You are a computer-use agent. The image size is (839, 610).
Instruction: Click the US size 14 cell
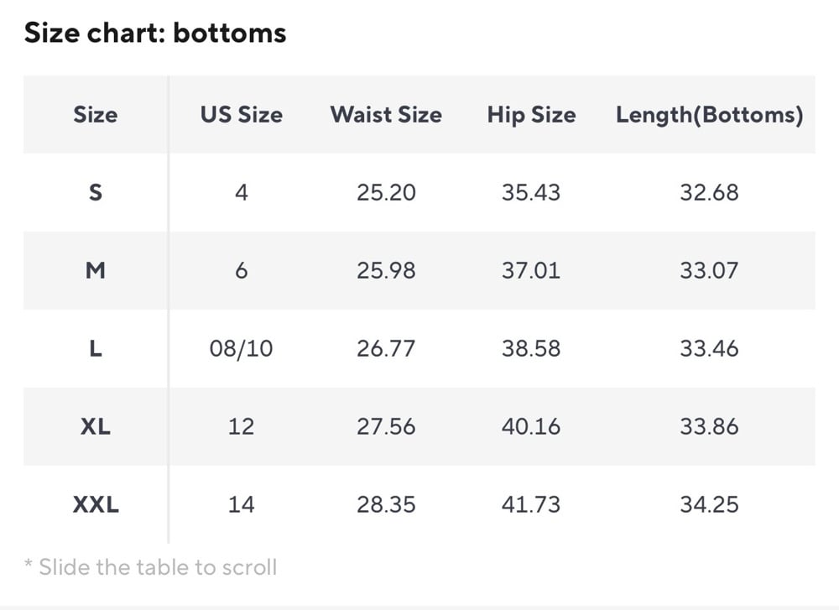coord(241,504)
